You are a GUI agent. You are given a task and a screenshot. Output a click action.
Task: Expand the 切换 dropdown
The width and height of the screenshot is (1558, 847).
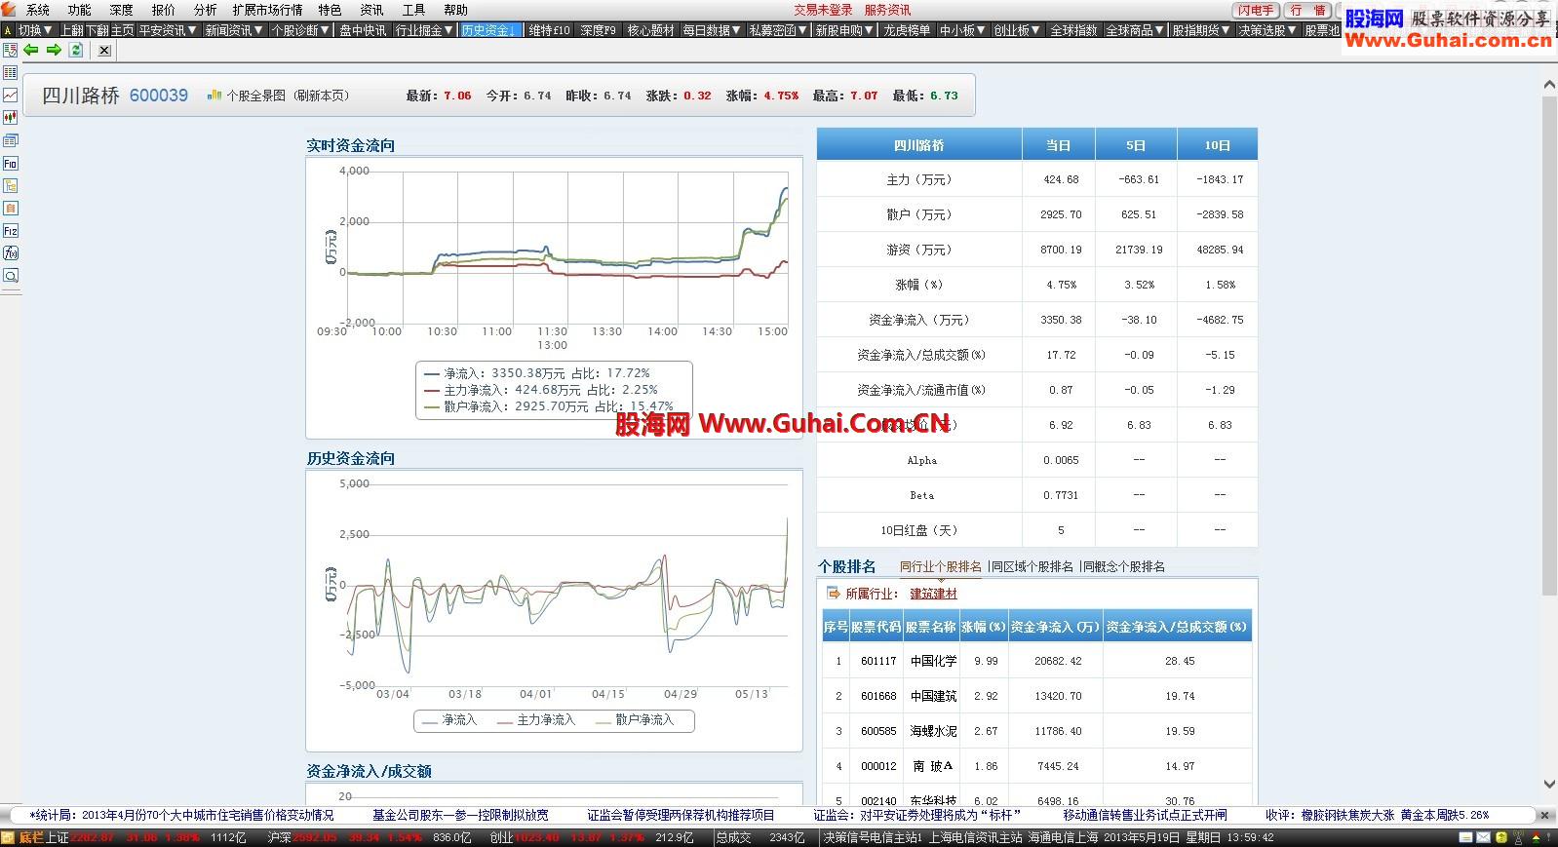coord(35,30)
